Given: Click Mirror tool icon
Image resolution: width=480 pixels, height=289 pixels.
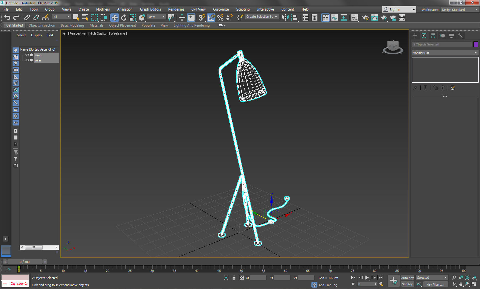Looking at the screenshot, I should (x=285, y=18).
